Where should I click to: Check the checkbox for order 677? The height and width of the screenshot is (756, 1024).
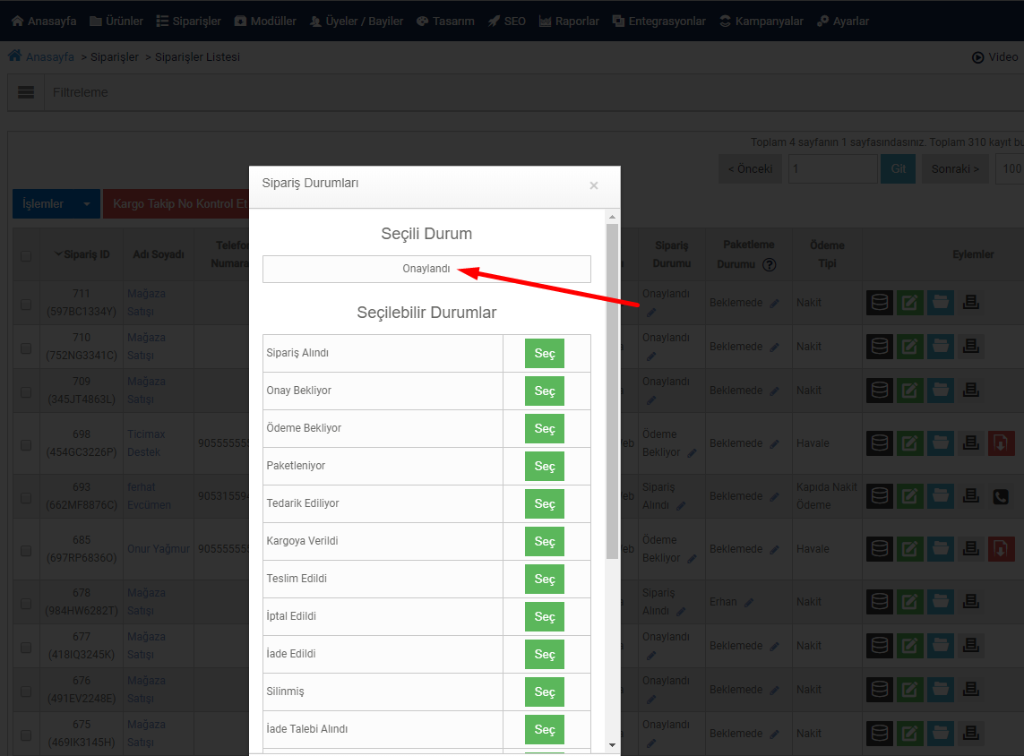(x=26, y=648)
